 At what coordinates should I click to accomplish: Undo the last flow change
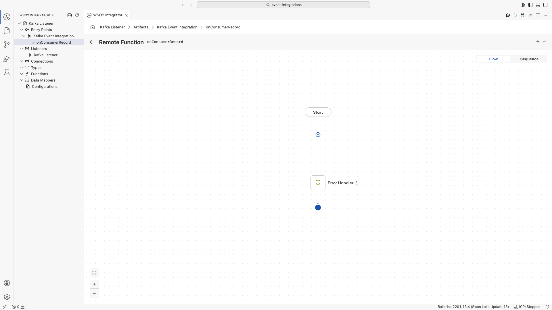(538, 42)
